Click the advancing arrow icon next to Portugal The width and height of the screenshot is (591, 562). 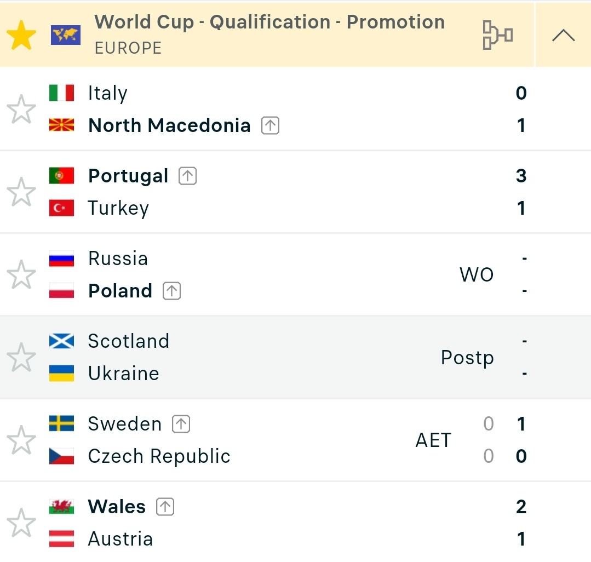[188, 176]
